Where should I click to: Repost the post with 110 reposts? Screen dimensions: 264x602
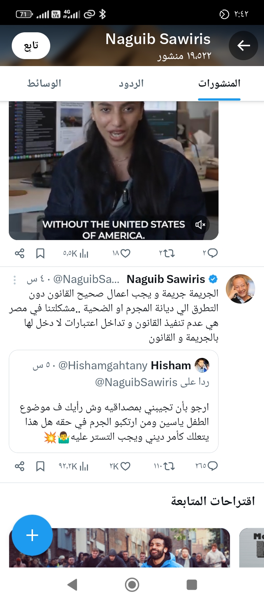coord(169,466)
